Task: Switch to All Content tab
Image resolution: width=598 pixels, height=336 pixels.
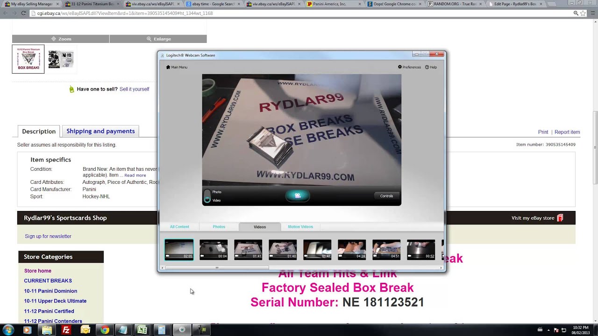Action: [179, 227]
